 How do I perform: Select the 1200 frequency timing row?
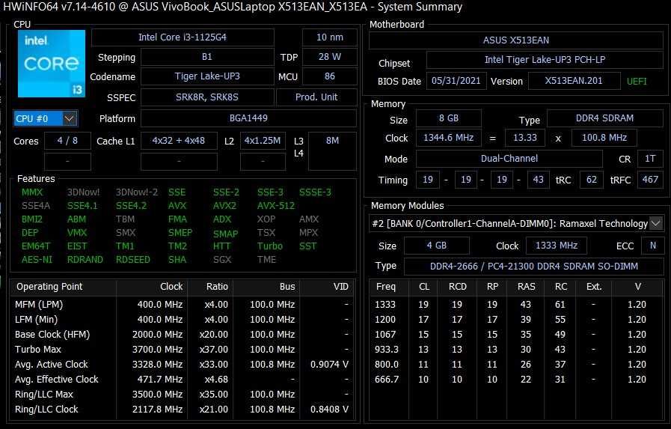(x=516, y=320)
